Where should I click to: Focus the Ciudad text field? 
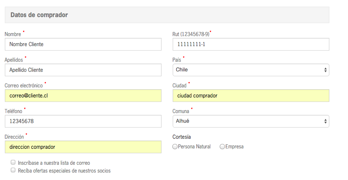pos(251,96)
